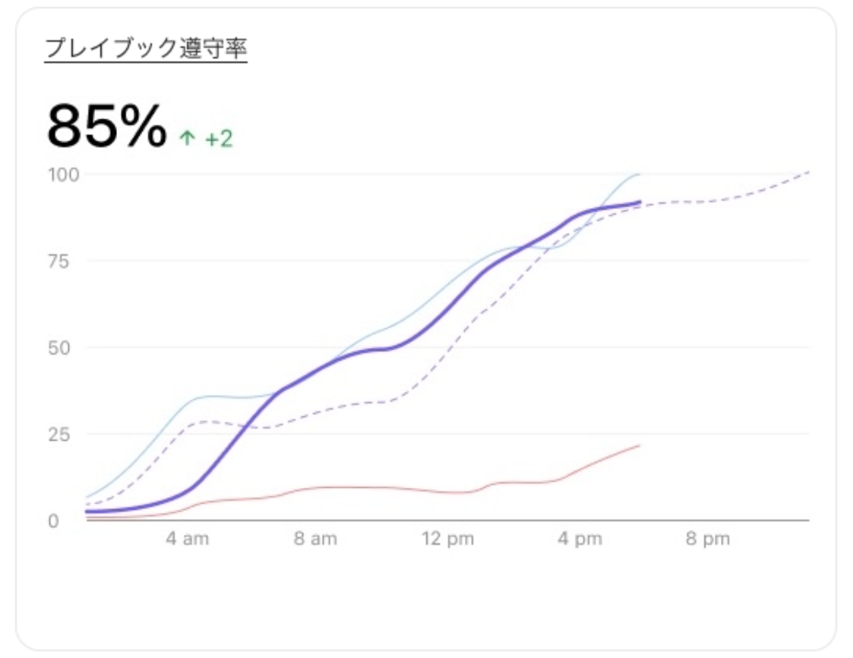Click the right end of the red line
This screenshot has height=658, width=853.
[x=639, y=445]
